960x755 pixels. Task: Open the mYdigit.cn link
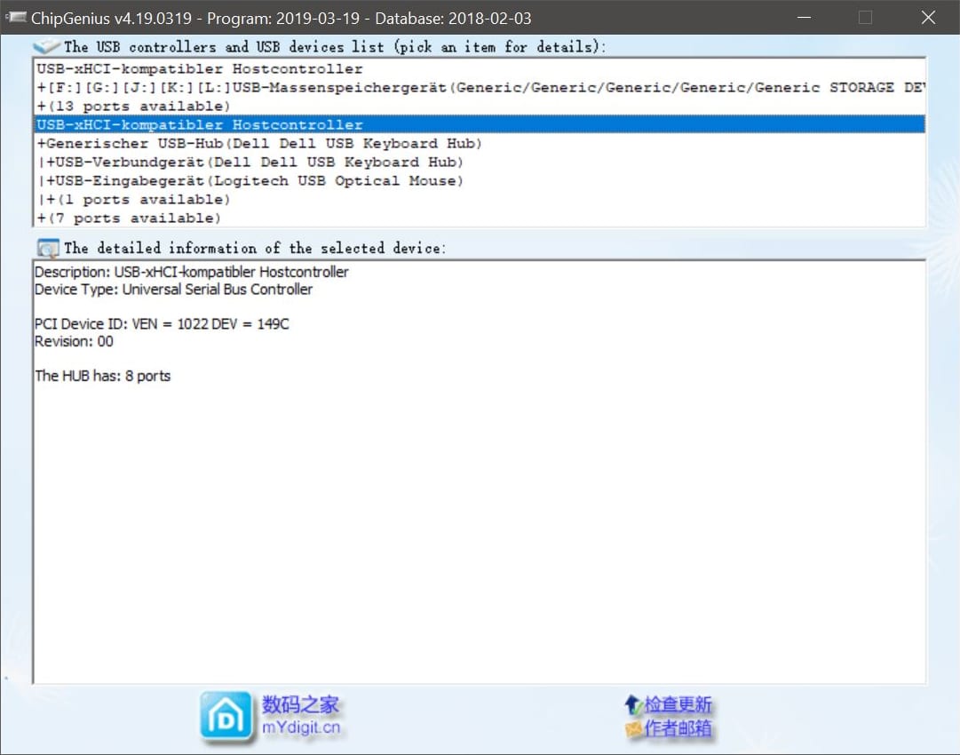coord(301,727)
